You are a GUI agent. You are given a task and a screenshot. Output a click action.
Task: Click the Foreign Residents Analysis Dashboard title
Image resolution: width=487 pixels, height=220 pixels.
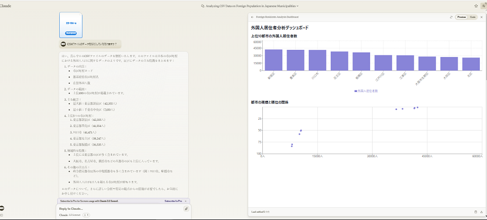[x=277, y=17]
